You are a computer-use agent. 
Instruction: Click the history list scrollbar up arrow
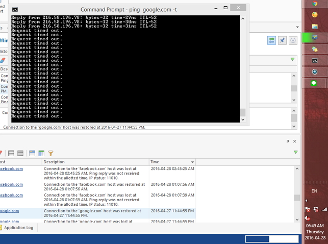294,76
